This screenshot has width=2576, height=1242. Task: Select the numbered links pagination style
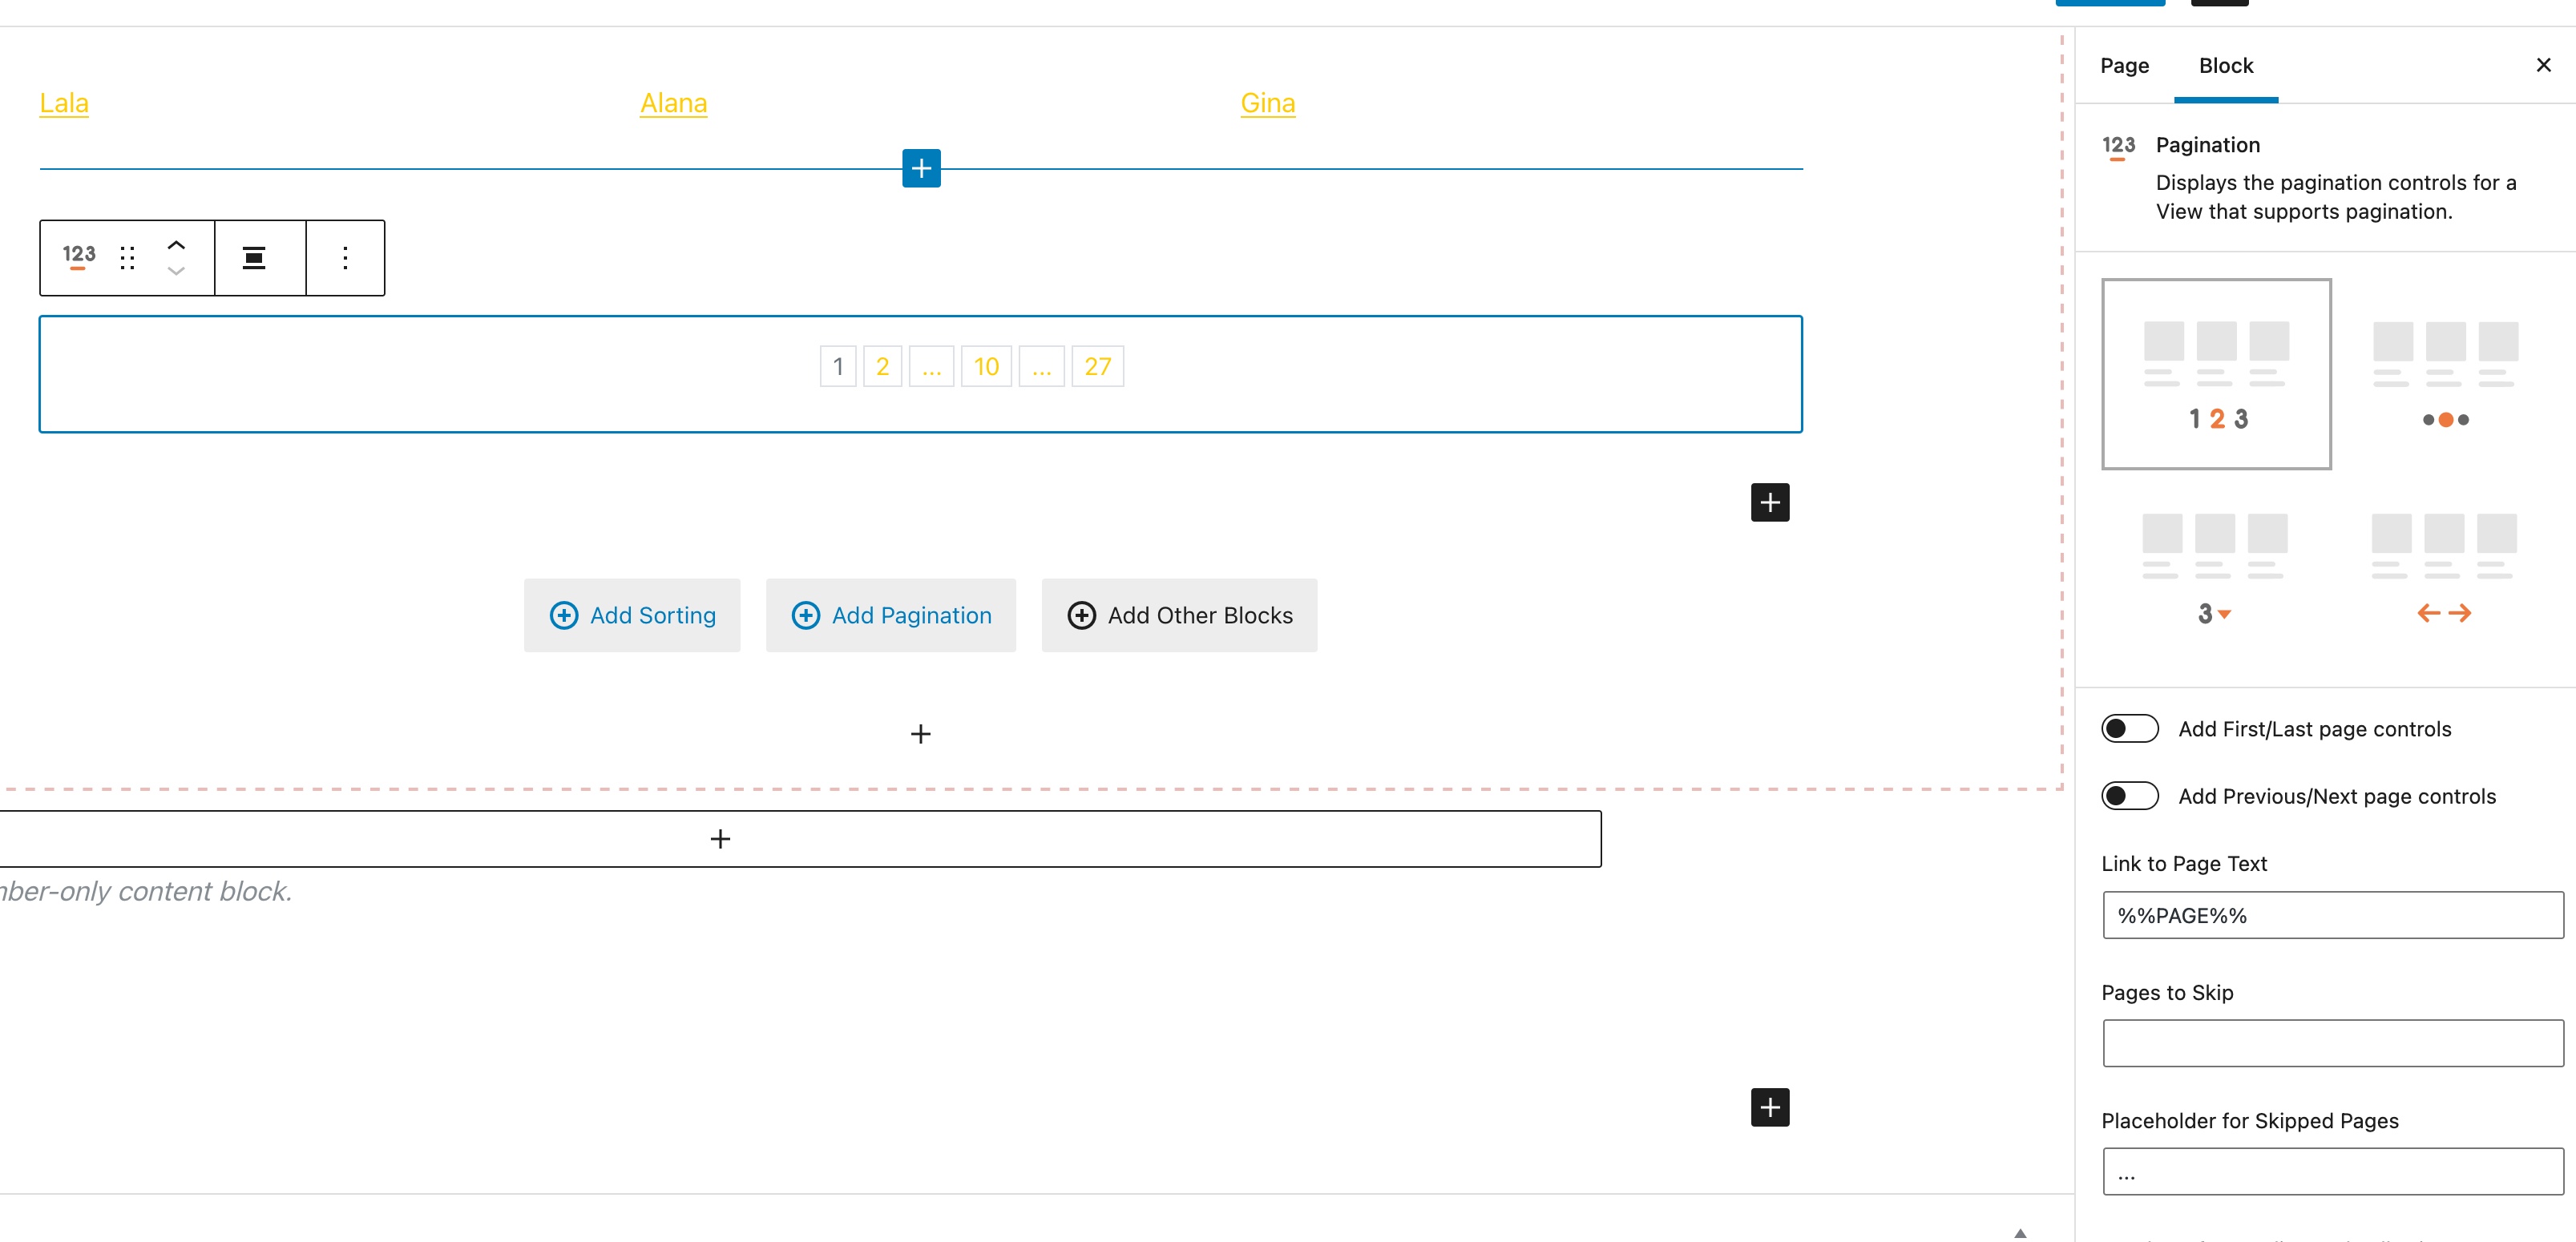2216,374
